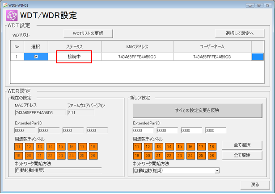The width and height of the screenshot is (275, 194).
Task: Open the ネットワーク開始方法 dropdown in new settings
Action: click(x=217, y=170)
